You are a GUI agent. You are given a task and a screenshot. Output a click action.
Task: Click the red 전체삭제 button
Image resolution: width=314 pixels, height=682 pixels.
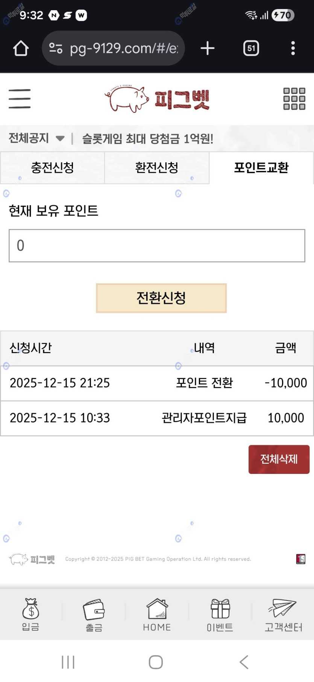pyautogui.click(x=279, y=459)
